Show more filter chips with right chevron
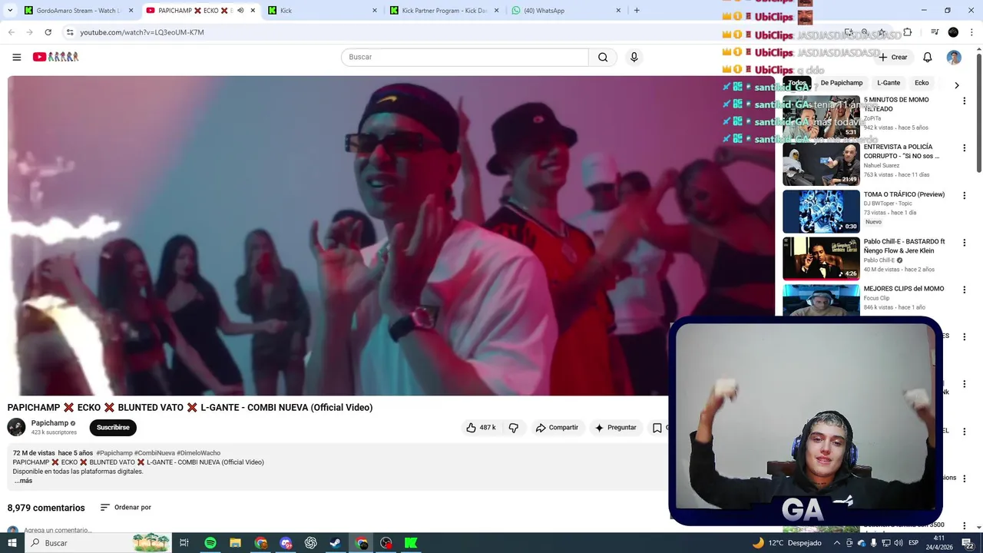 [x=956, y=85]
